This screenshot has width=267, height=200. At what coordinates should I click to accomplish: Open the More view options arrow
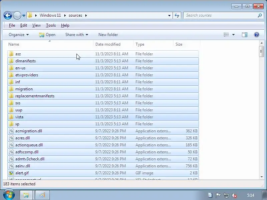(233, 35)
